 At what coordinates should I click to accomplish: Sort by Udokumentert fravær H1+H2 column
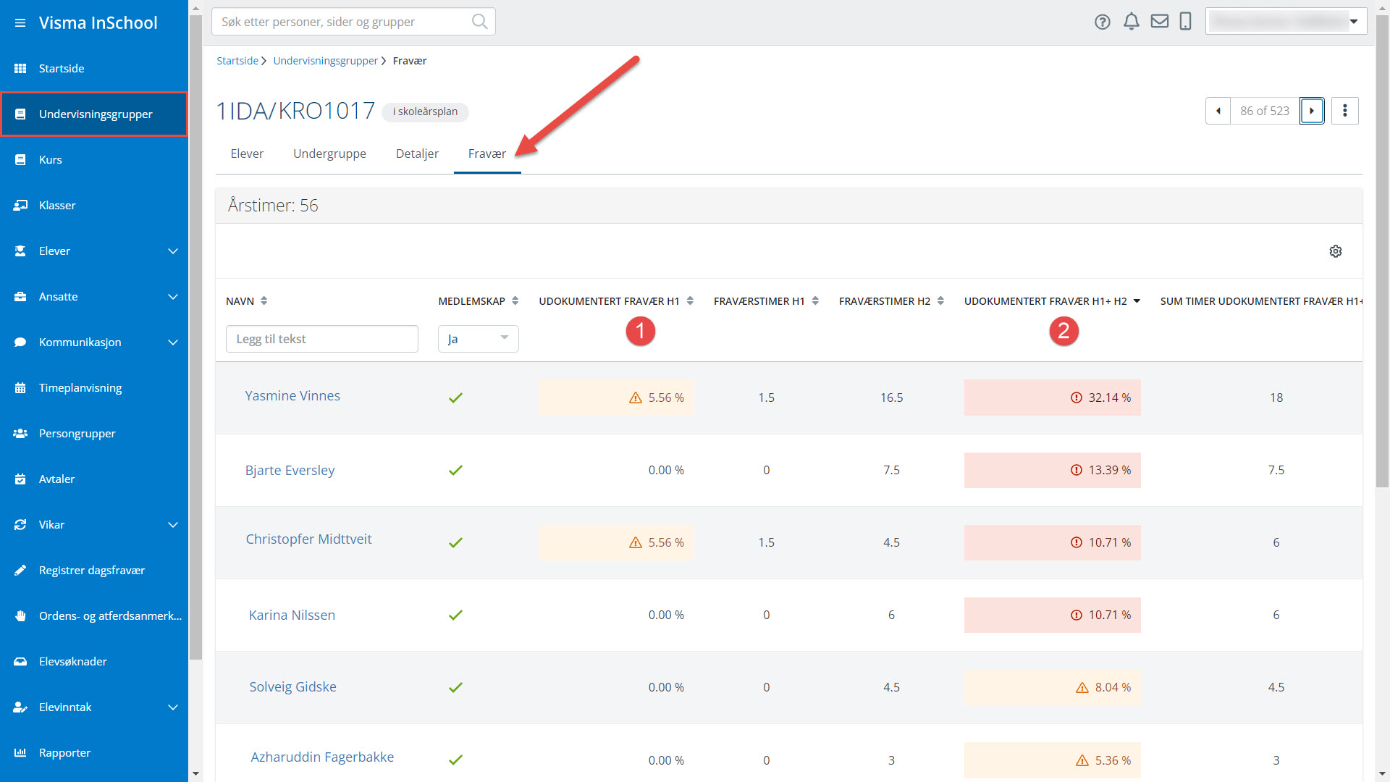(x=1052, y=301)
